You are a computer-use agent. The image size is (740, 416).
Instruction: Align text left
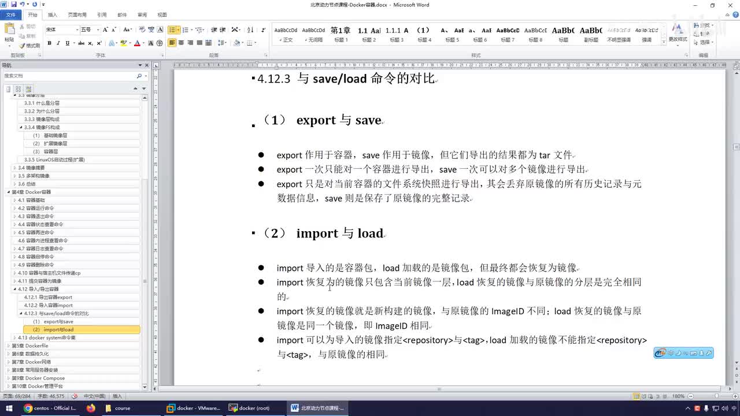[172, 43]
